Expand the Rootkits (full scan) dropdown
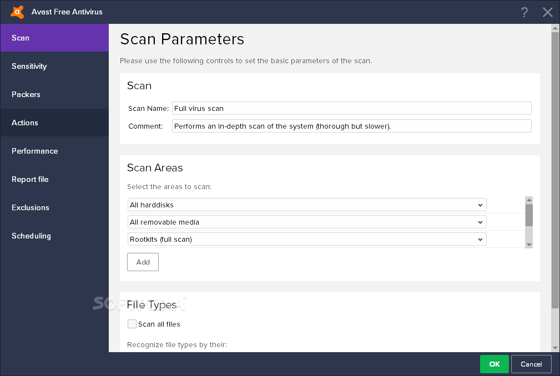The width and height of the screenshot is (560, 376). [307, 239]
